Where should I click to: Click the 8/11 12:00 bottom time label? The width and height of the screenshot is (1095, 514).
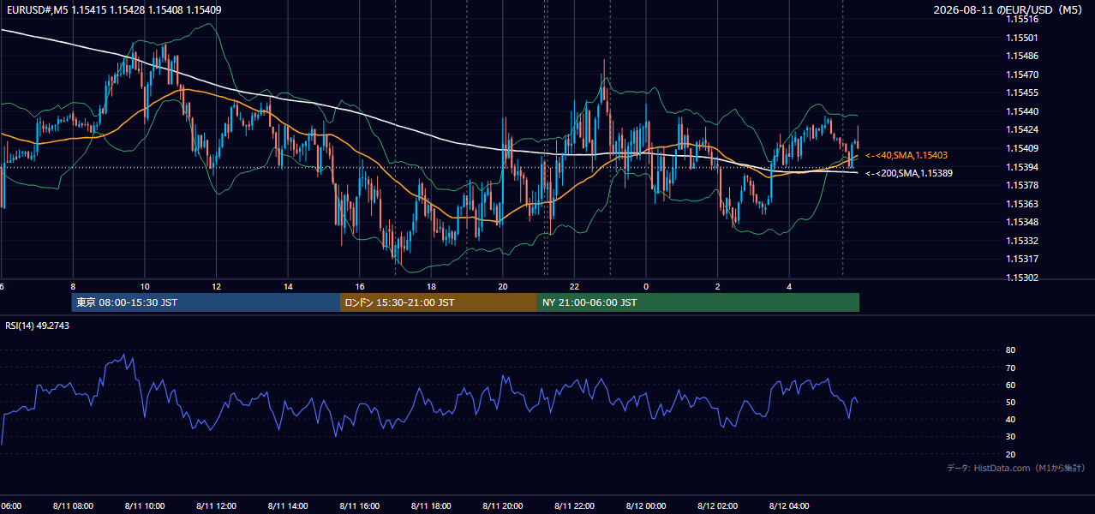click(x=216, y=506)
